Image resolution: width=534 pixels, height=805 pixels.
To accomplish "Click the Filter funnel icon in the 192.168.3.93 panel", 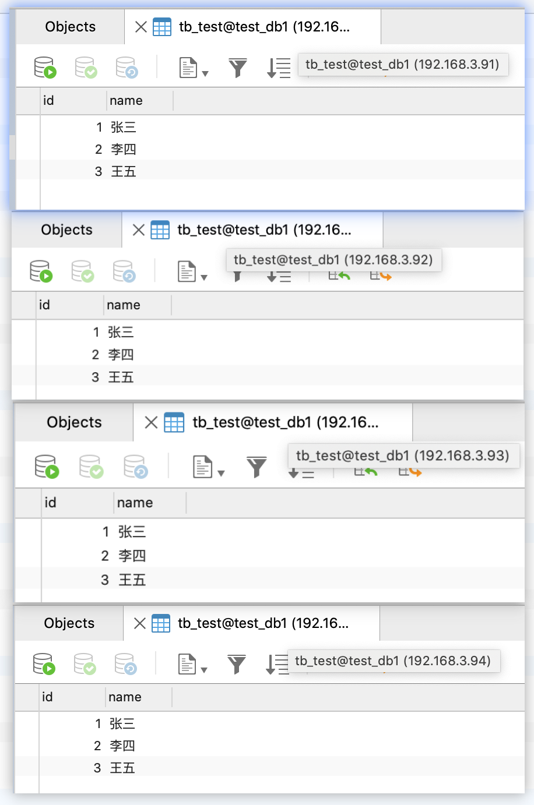I will click(257, 467).
